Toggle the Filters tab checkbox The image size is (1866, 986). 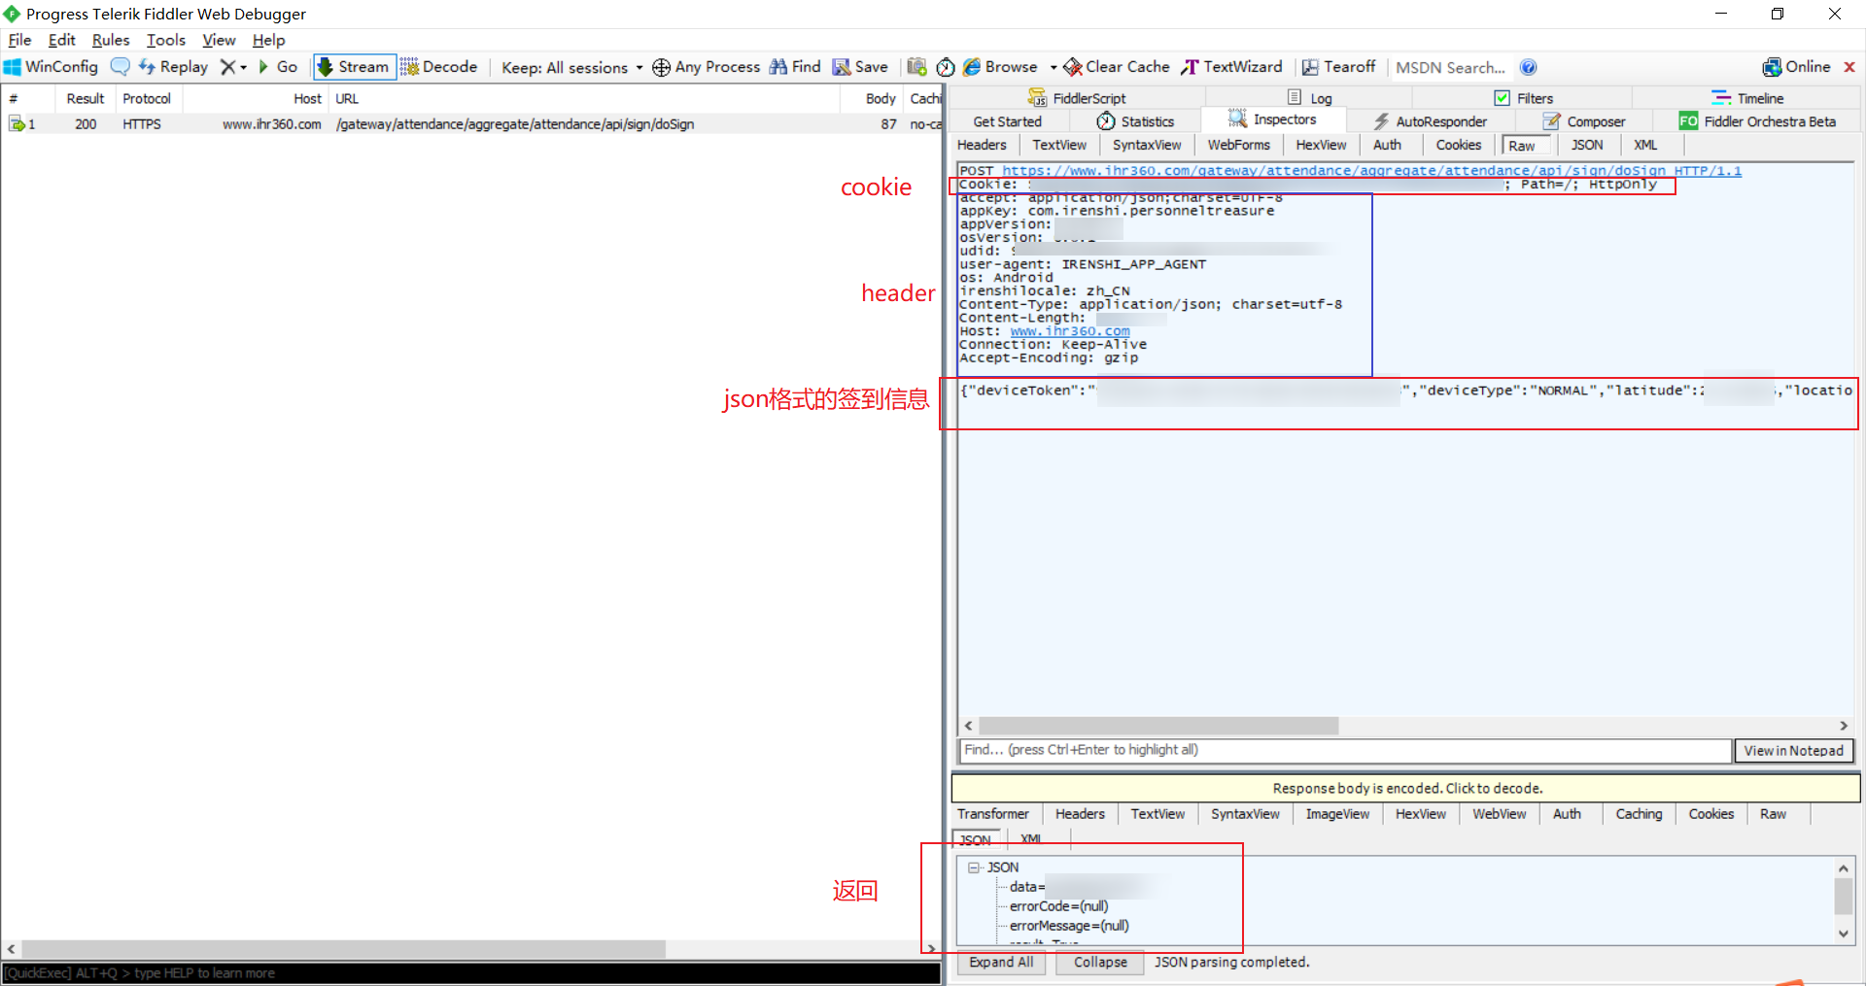(1502, 98)
